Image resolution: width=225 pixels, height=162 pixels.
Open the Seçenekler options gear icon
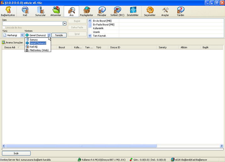tap(150, 10)
